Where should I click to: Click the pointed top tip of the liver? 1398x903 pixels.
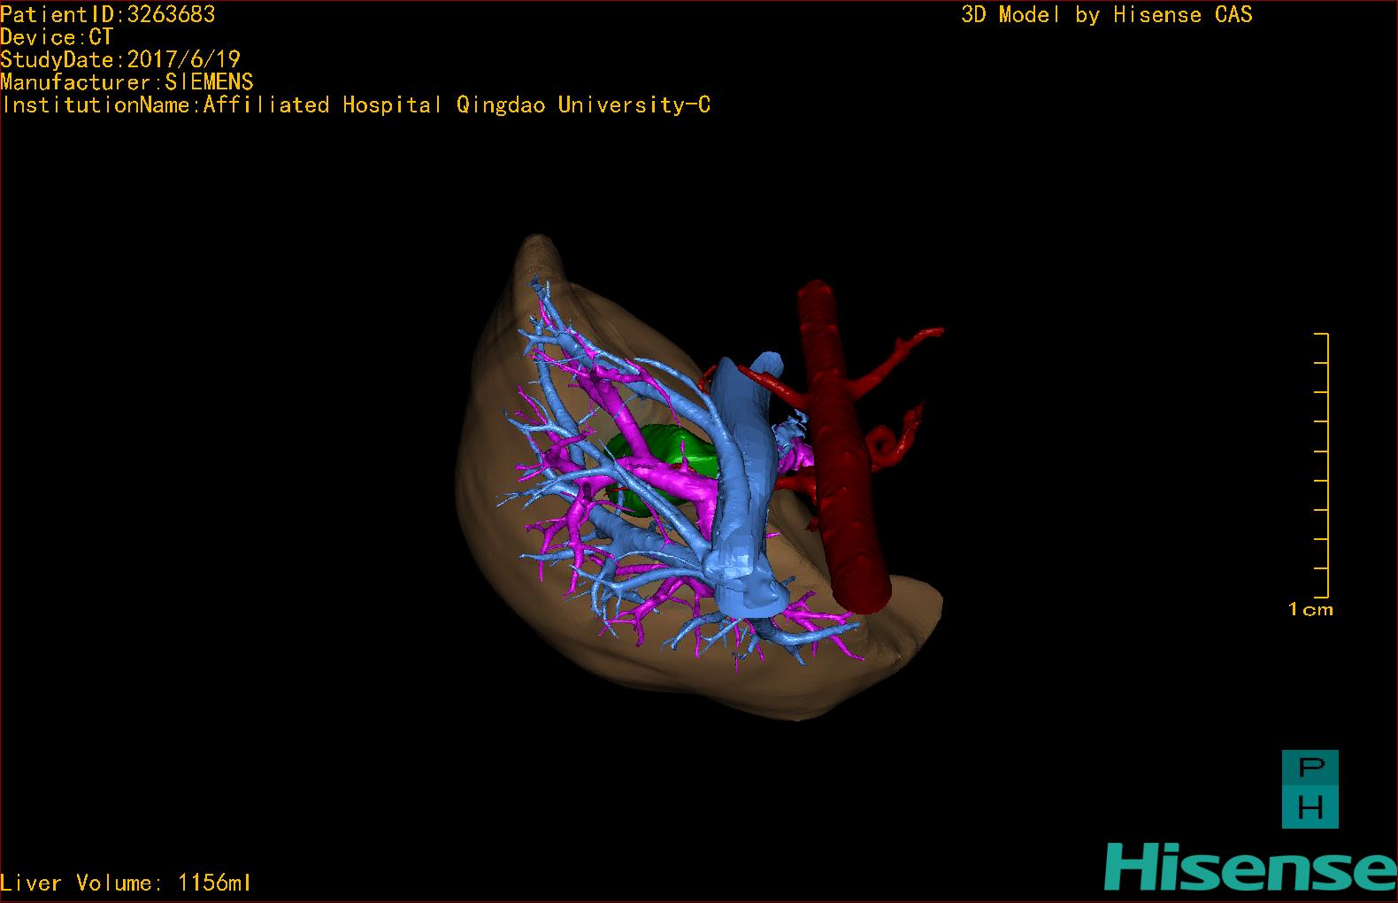tap(537, 241)
